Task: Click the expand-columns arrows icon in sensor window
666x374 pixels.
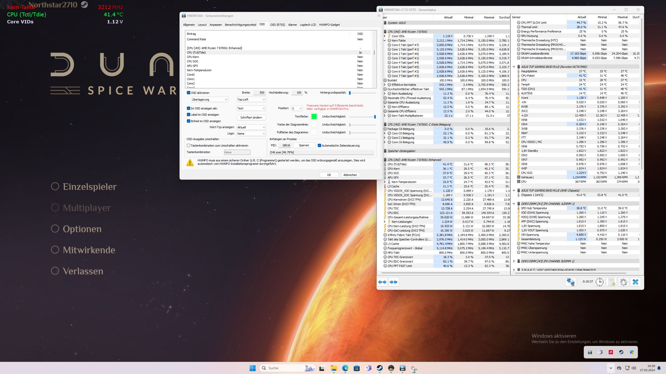Action: 382,282
